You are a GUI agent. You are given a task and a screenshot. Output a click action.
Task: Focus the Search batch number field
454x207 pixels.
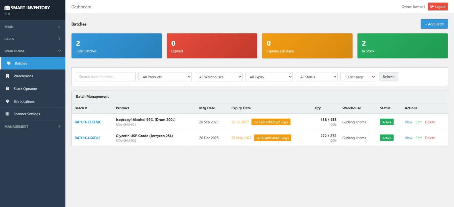pyautogui.click(x=106, y=77)
